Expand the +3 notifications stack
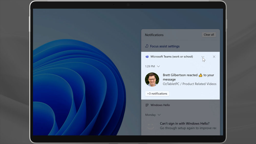256x144 pixels. (x=157, y=94)
